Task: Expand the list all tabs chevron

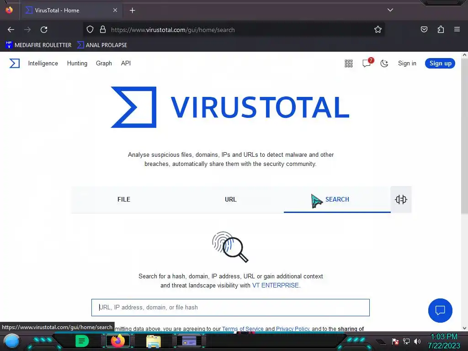Action: click(390, 10)
